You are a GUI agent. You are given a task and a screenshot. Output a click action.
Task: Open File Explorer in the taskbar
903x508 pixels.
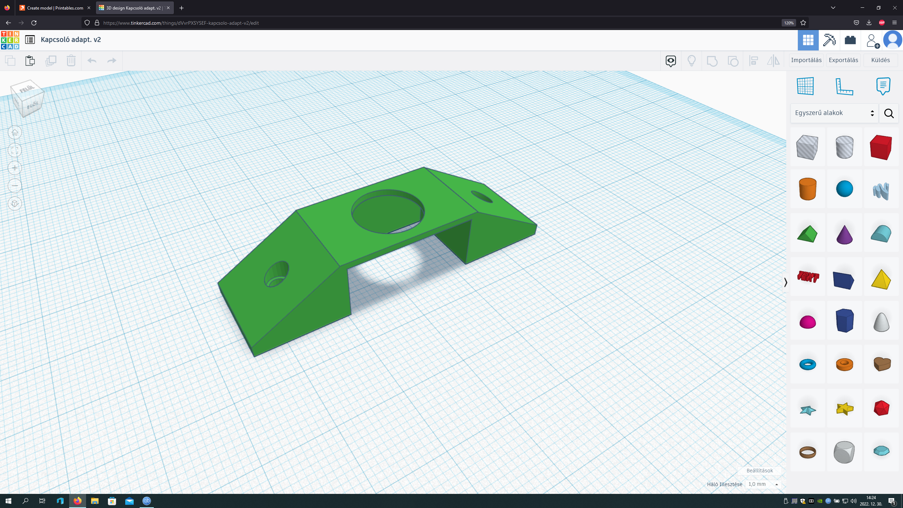[x=95, y=501]
